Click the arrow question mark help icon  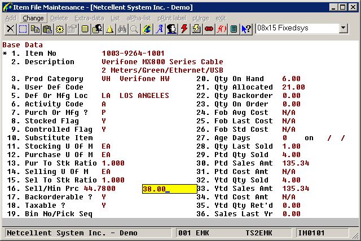(x=246, y=29)
